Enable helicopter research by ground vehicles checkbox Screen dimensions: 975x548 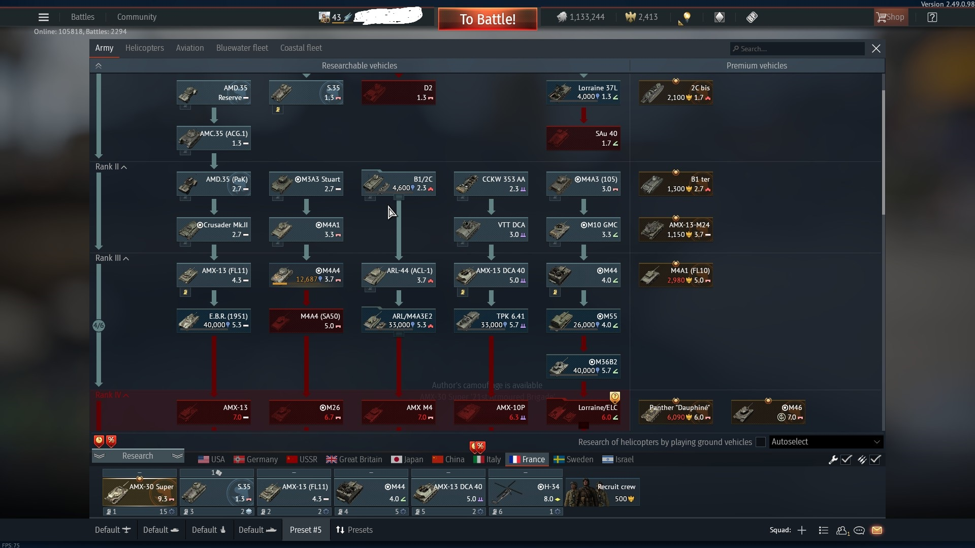tap(760, 442)
